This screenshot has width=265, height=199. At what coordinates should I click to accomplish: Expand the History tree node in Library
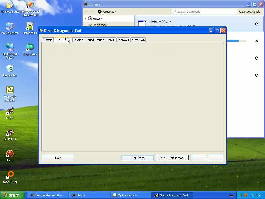pos(85,19)
